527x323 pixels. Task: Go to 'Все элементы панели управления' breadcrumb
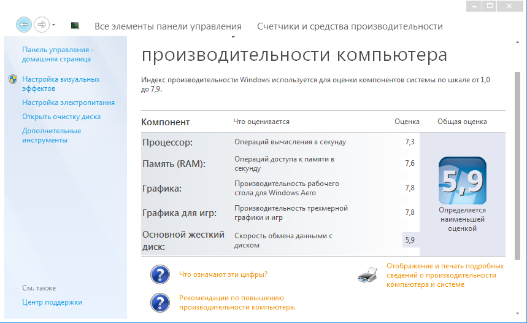click(167, 26)
